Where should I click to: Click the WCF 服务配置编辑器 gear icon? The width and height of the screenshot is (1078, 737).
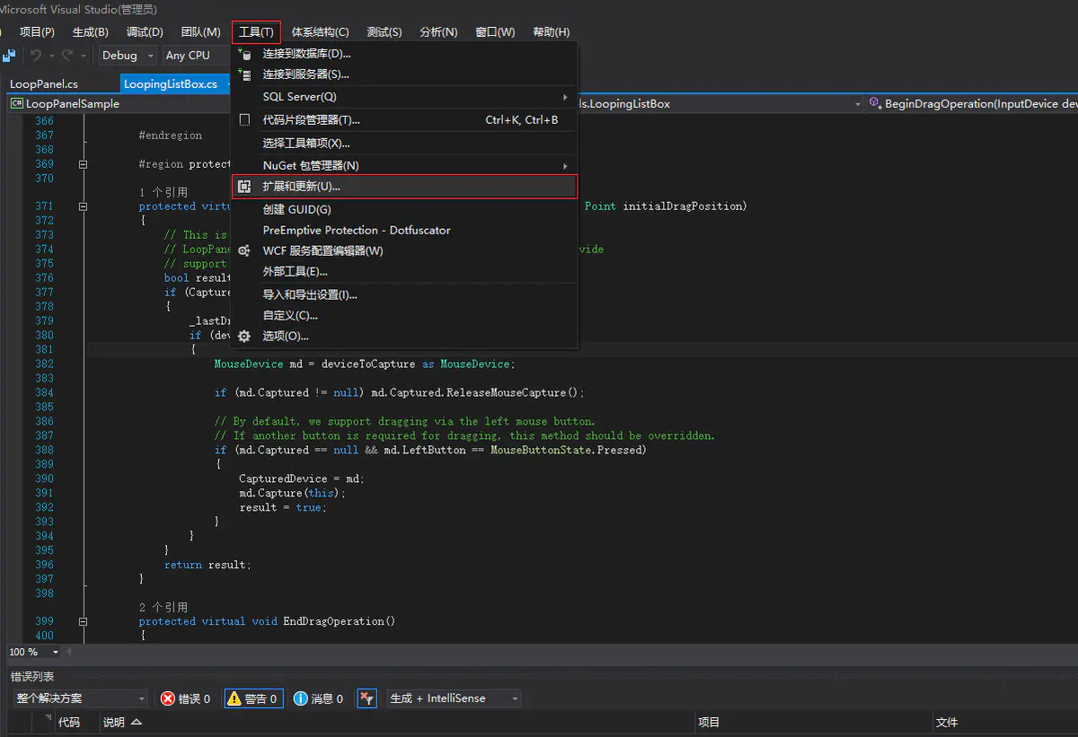coord(244,251)
